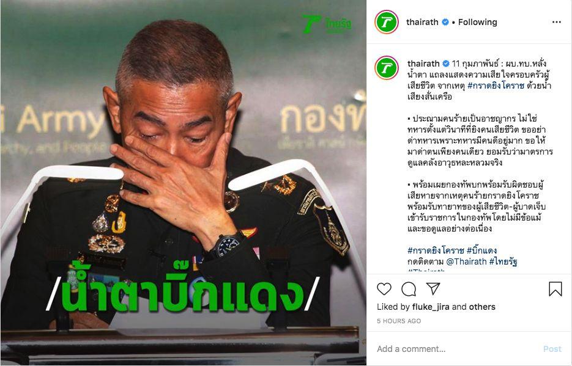Click the Post comment button
Image resolution: width=572 pixels, height=366 pixels.
click(552, 349)
